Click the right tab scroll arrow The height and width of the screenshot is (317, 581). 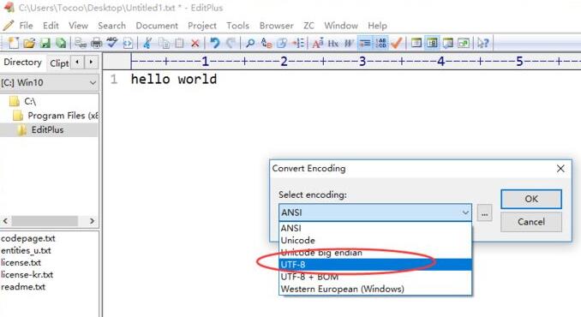(91, 63)
